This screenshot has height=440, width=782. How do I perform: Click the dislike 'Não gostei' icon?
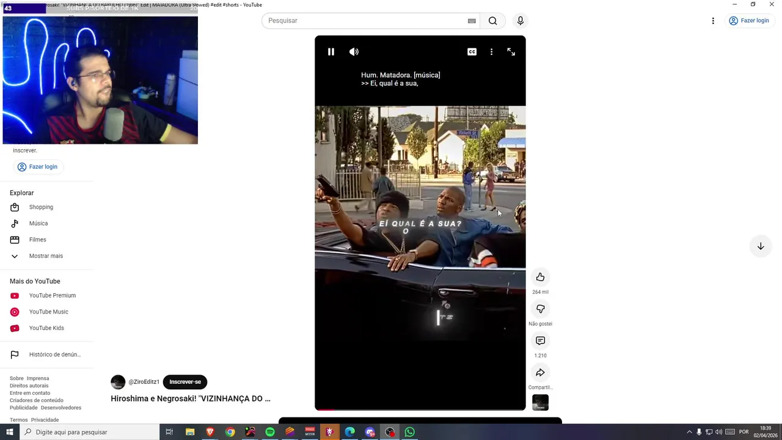pyautogui.click(x=540, y=309)
